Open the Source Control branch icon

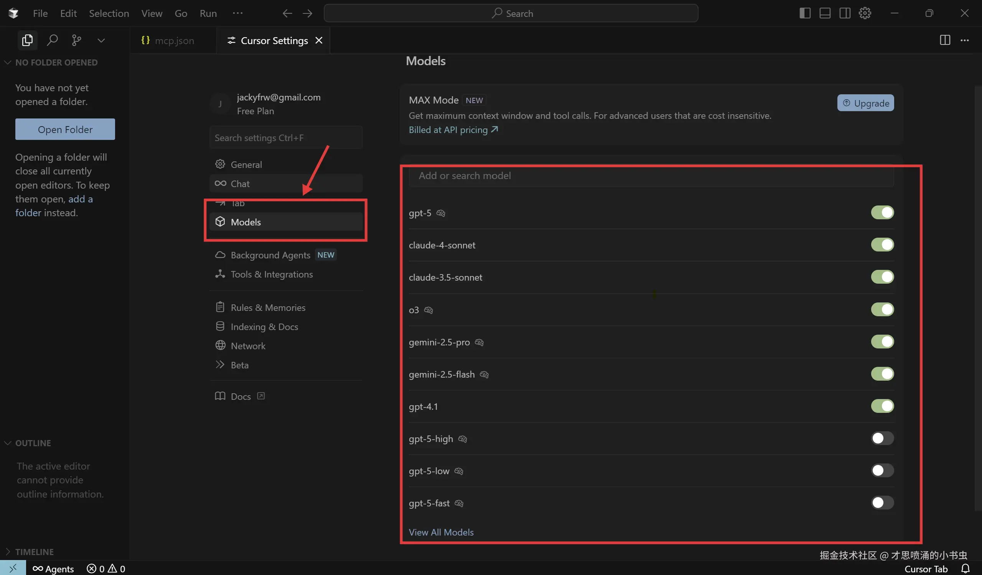click(77, 40)
